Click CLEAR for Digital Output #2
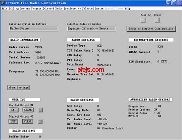 pos(28,121)
